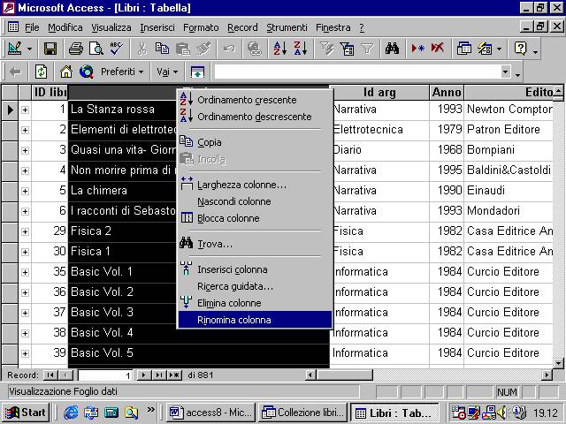The image size is (566, 424).
Task: Expand subdatasheet for La Stanza rossa
Action: 25,110
